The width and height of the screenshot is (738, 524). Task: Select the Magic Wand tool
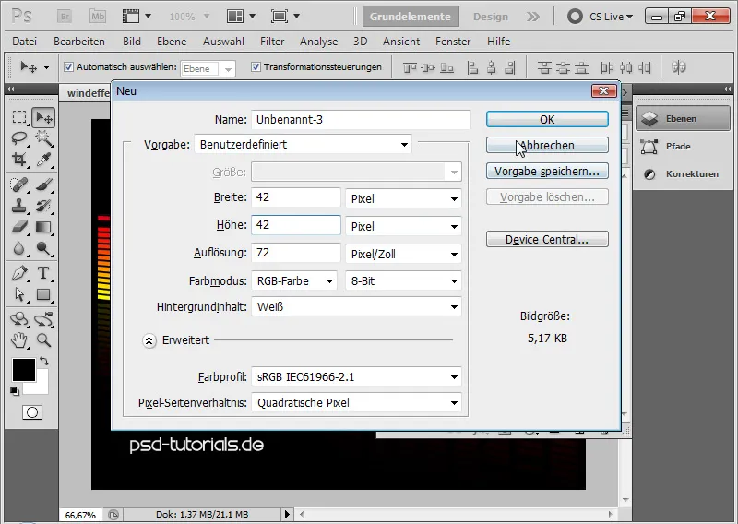(x=43, y=138)
